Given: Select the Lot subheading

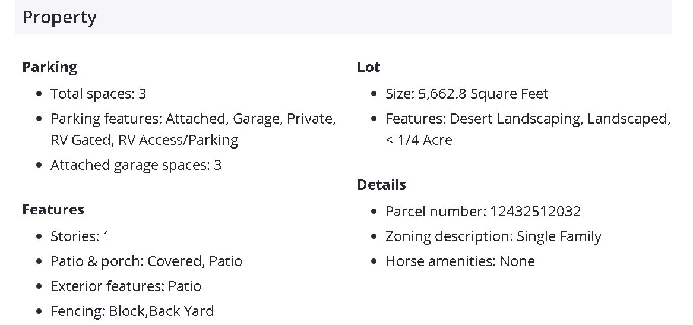Looking at the screenshot, I should (x=369, y=67).
